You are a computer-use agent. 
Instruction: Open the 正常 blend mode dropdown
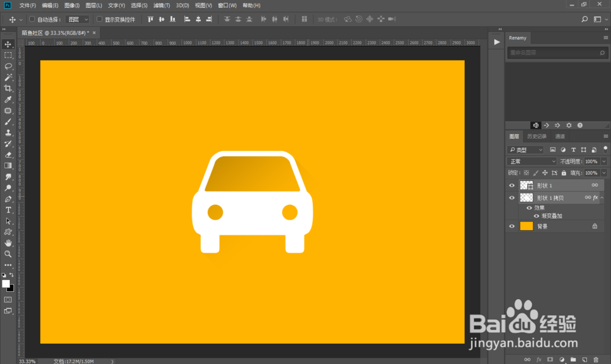pos(532,162)
